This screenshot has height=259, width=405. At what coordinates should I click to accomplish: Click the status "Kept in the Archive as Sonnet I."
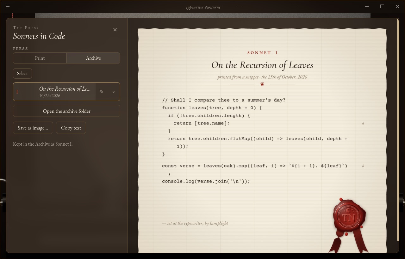(43, 144)
